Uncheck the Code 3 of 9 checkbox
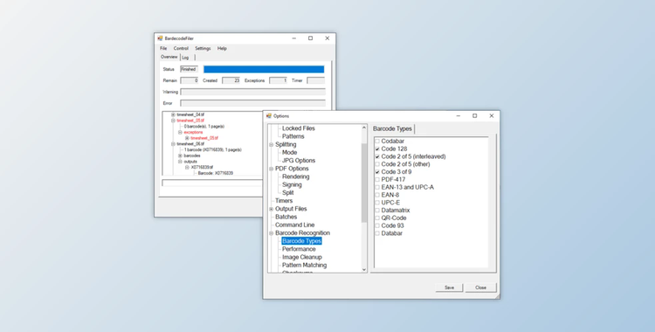Screen dimensions: 655x332 tap(377, 172)
